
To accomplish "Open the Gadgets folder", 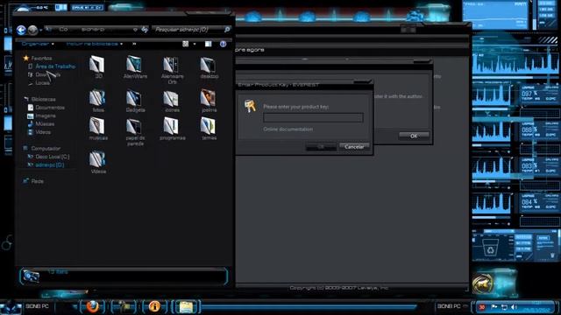I will [x=135, y=101].
